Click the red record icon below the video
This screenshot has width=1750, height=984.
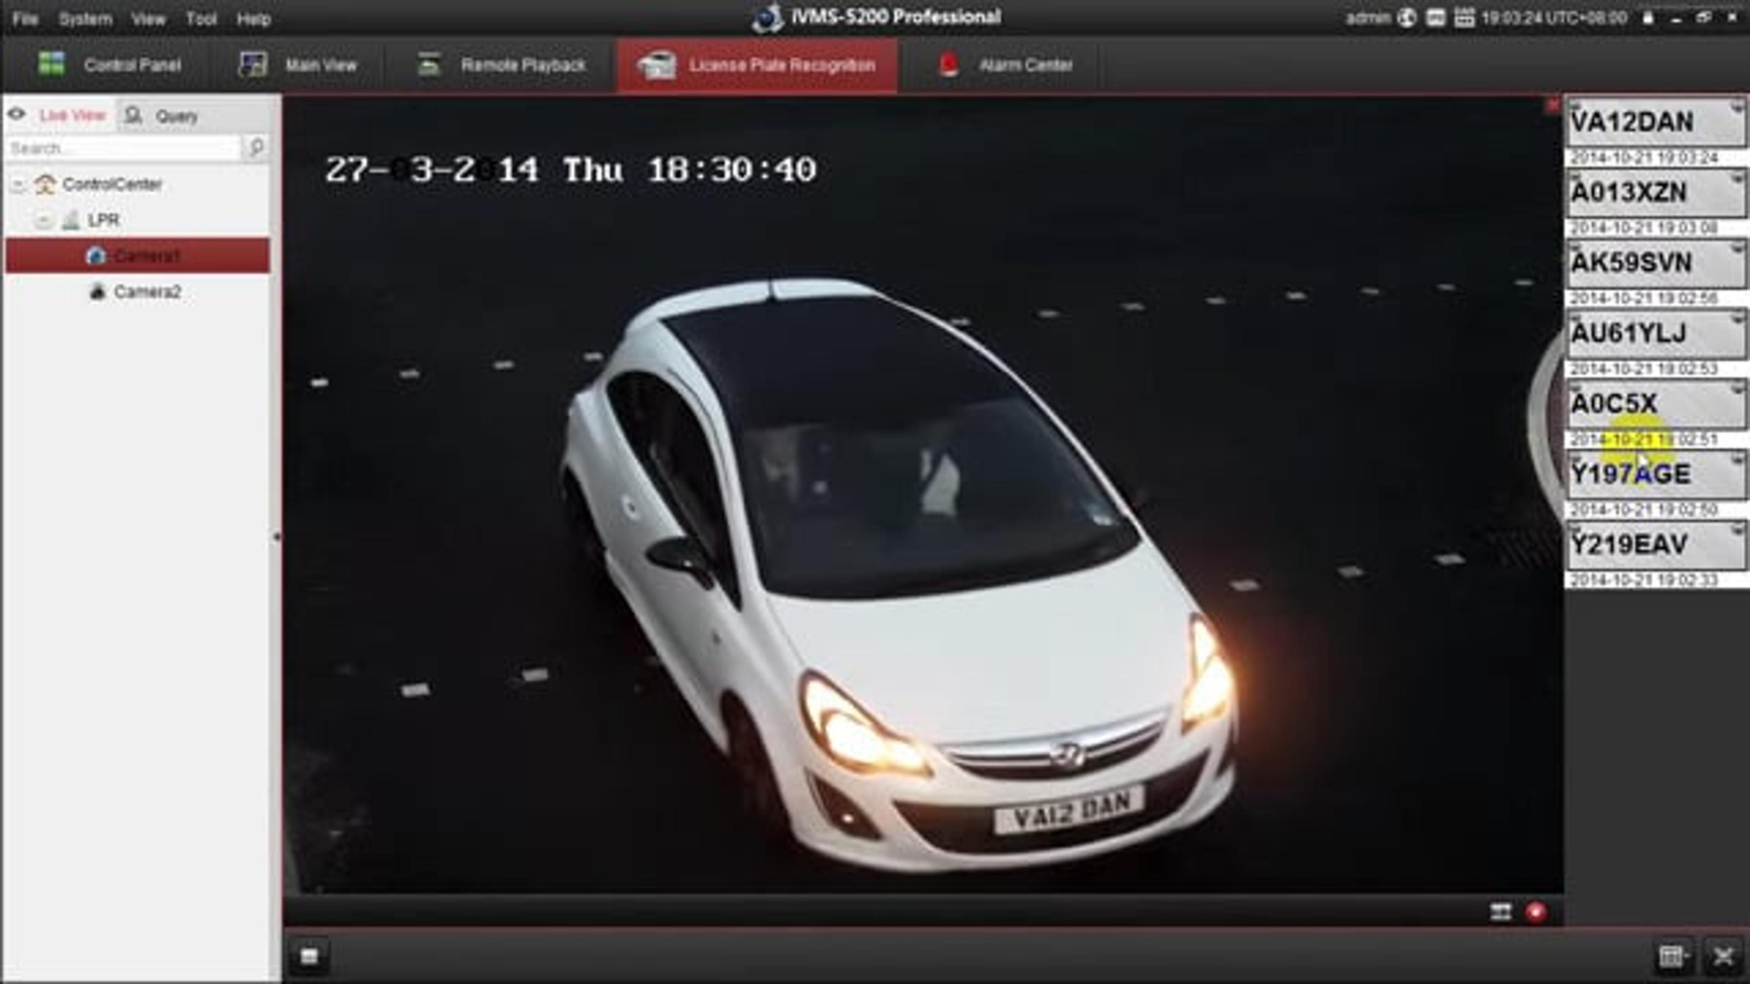click(1535, 911)
